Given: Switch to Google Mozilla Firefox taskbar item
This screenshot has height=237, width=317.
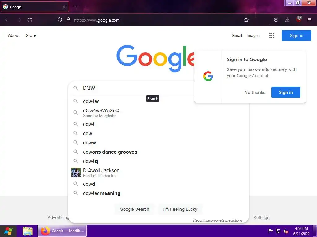Looking at the screenshot, I should click(62, 231).
